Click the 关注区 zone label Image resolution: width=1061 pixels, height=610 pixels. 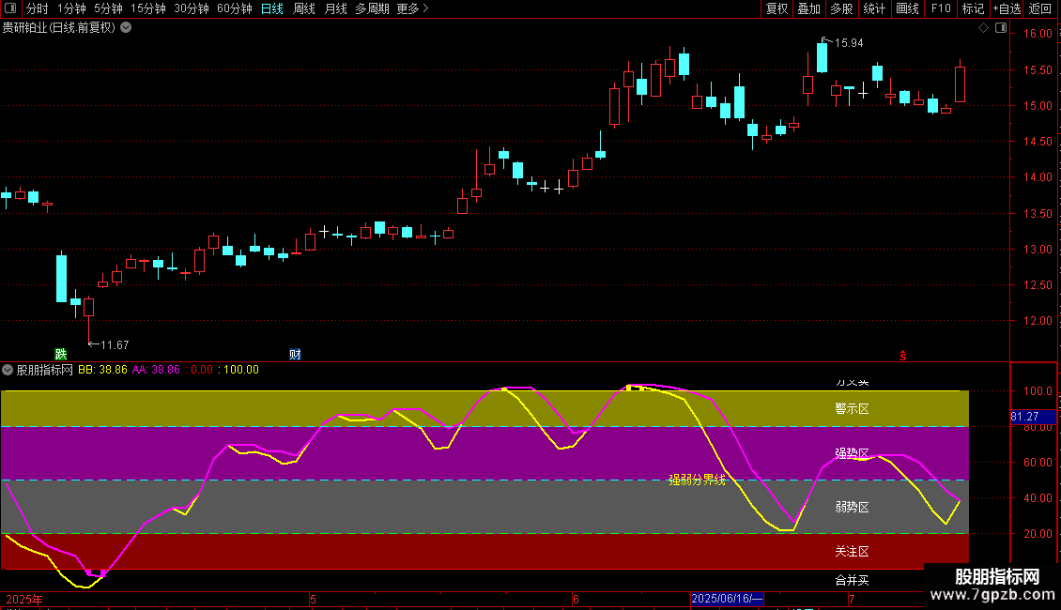pyautogui.click(x=852, y=551)
